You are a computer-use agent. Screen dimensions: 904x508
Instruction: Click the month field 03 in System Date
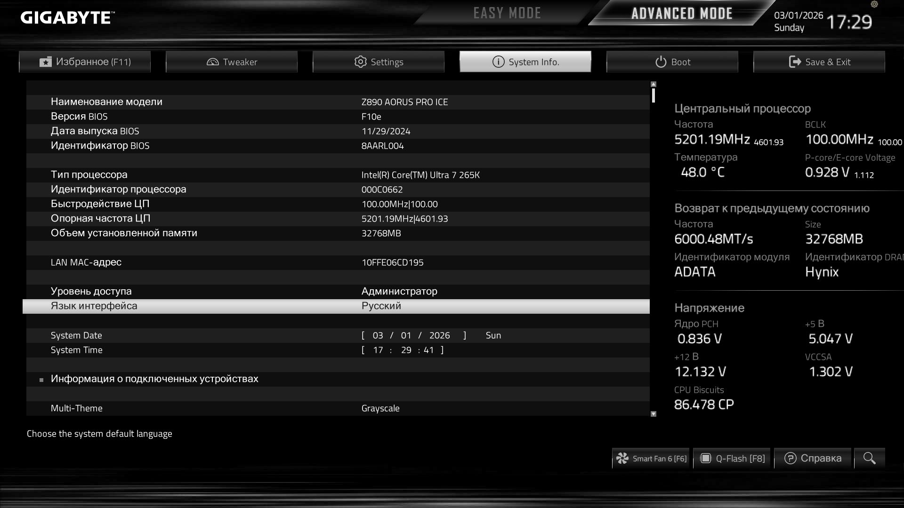point(378,335)
